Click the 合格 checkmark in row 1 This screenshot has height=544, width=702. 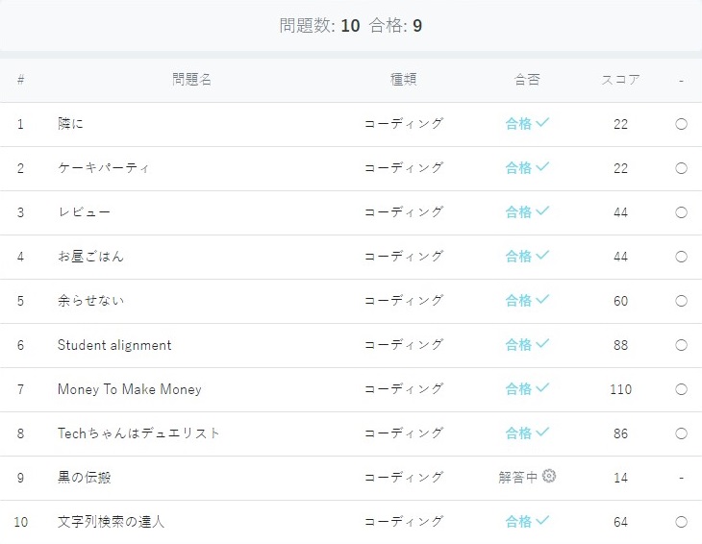[x=542, y=123]
